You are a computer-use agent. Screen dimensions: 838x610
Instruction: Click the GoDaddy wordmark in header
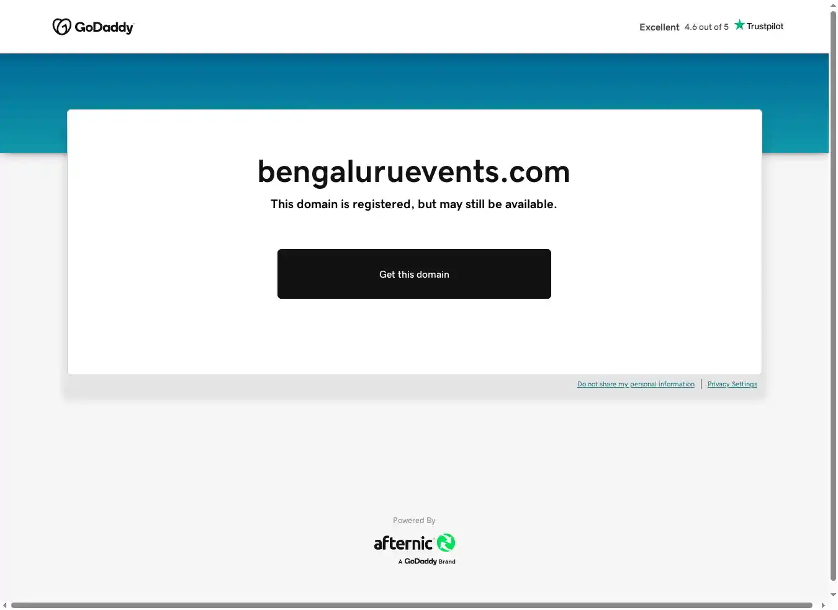pyautogui.click(x=104, y=27)
